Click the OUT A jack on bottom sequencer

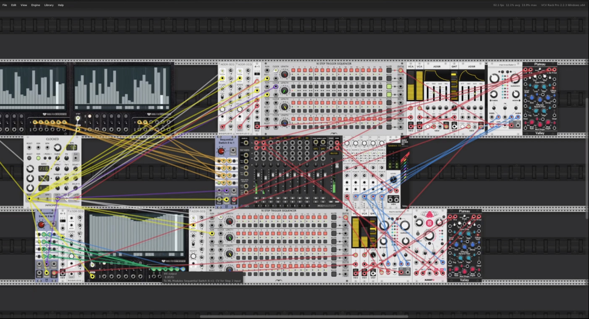pos(346,217)
